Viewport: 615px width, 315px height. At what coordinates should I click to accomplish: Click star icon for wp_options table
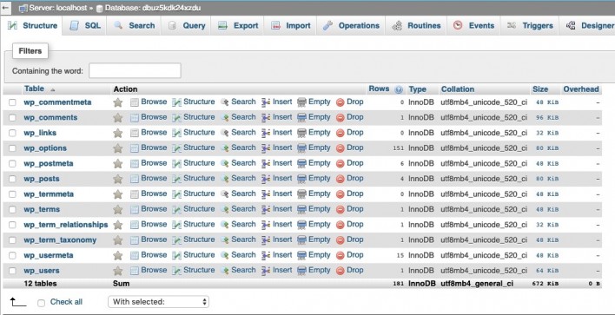(117, 148)
